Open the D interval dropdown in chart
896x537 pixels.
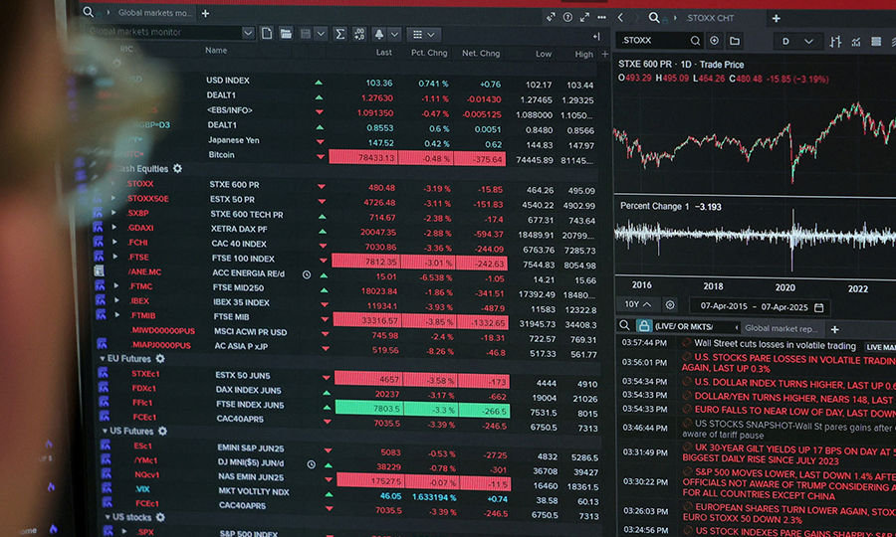(x=796, y=41)
